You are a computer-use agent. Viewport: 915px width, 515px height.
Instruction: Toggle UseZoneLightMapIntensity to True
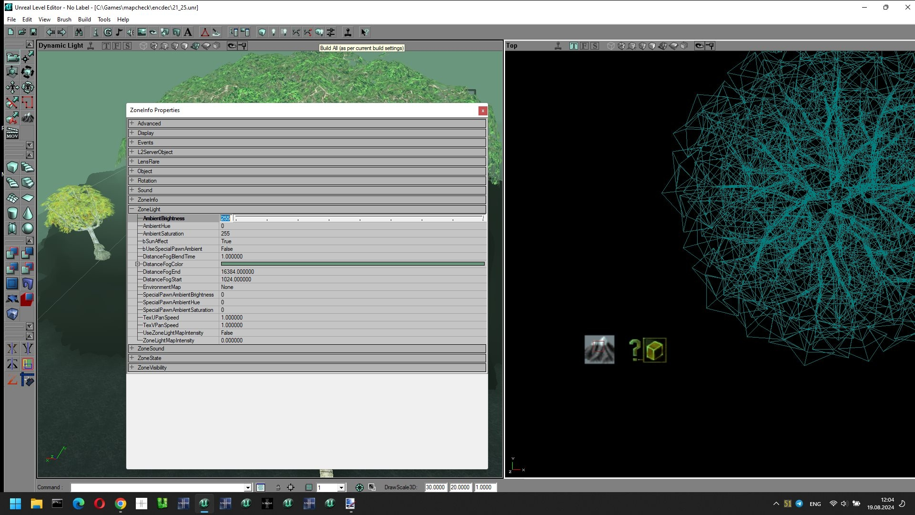pyautogui.click(x=227, y=333)
